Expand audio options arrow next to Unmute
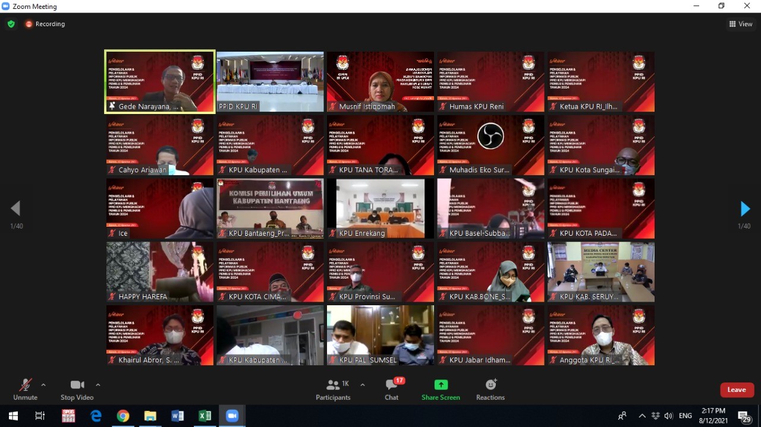This screenshot has height=427, width=761. [x=43, y=385]
